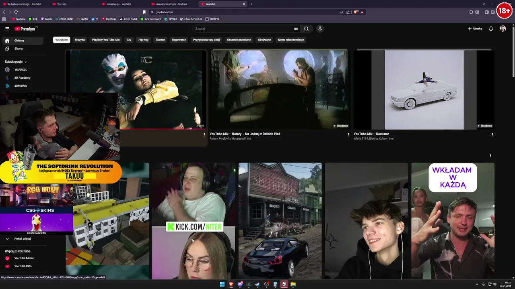This screenshot has height=289, width=515.
Task: Expand Pokaż więcej in the sidebar
Action: (23, 238)
